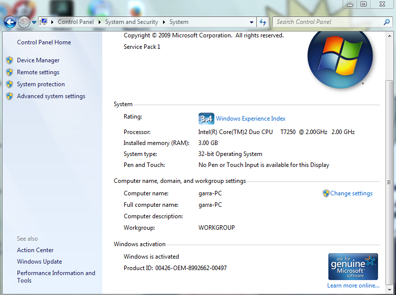Screen dimensions: 396x295
Task: Open Windows Update
Action: point(39,262)
